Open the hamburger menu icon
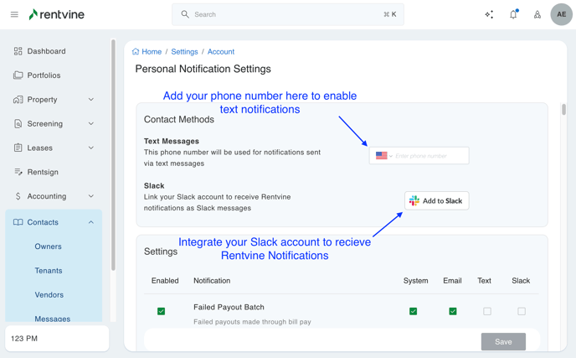Image resolution: width=576 pixels, height=358 pixels. point(14,14)
